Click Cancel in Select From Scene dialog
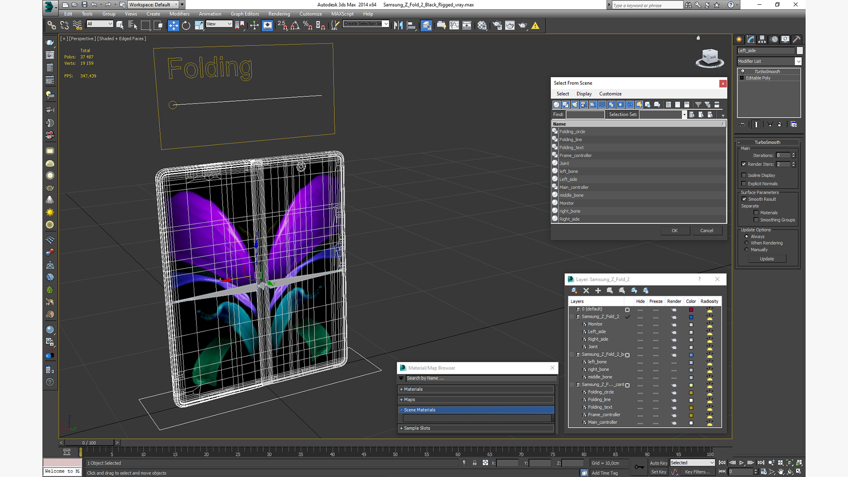The width and height of the screenshot is (848, 477). pyautogui.click(x=707, y=231)
